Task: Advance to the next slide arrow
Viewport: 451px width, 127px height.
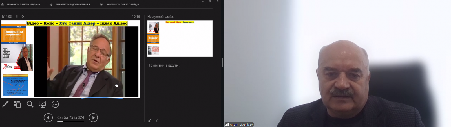Action: point(93,118)
